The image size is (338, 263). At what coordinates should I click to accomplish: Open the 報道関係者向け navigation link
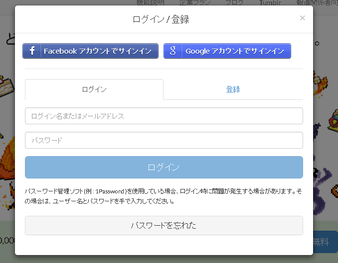point(317,2)
